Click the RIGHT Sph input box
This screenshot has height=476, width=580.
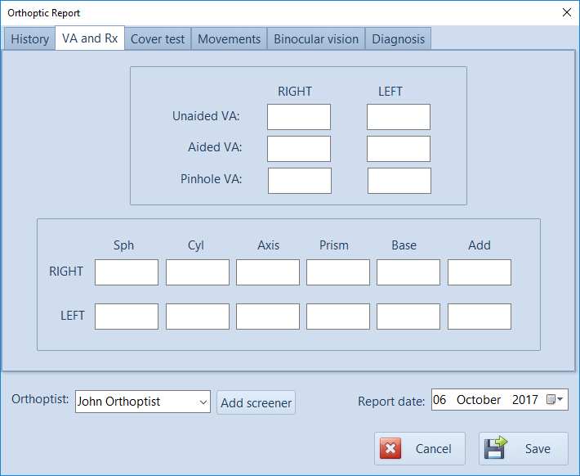(127, 272)
